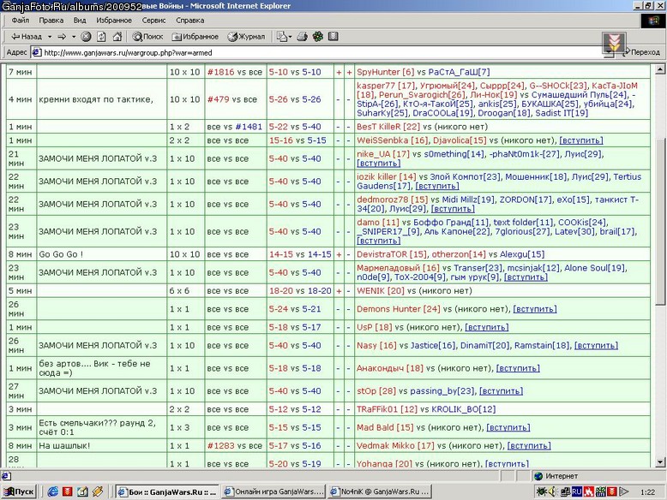Click the network computers tray icon

click(565, 491)
